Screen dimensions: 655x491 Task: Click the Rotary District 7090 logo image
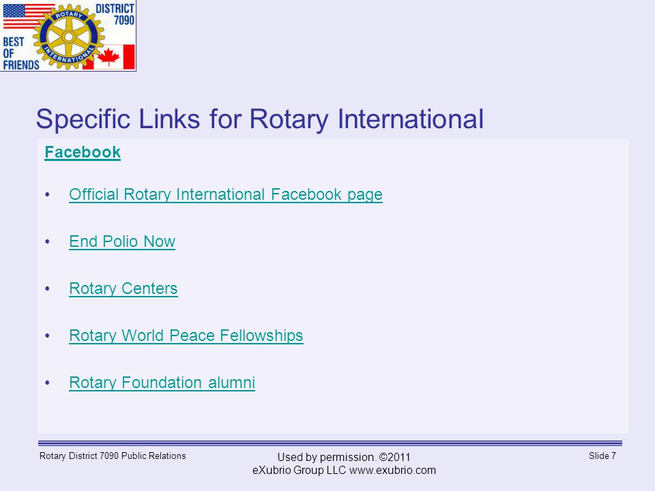point(68,35)
